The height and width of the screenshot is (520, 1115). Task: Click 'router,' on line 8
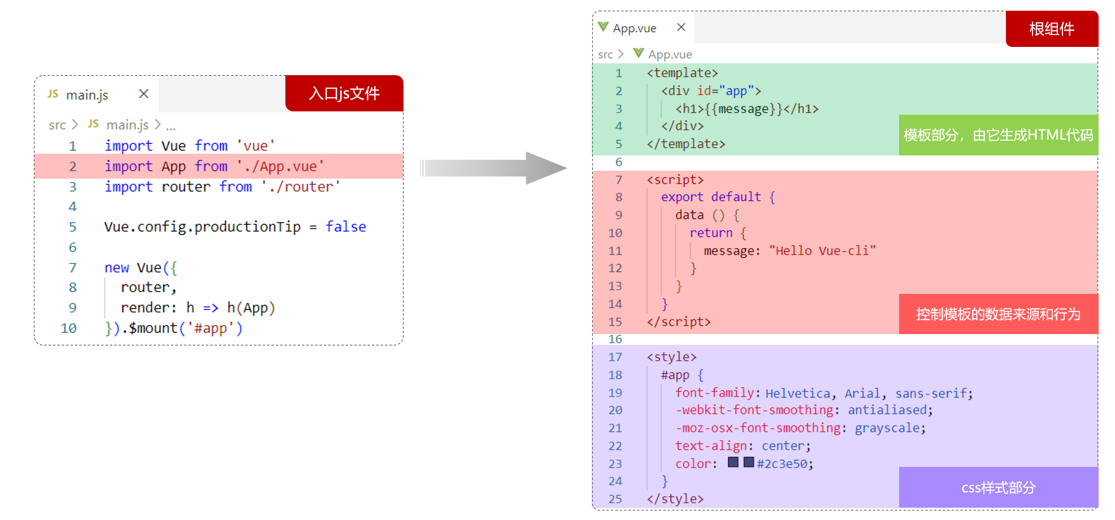tap(149, 288)
